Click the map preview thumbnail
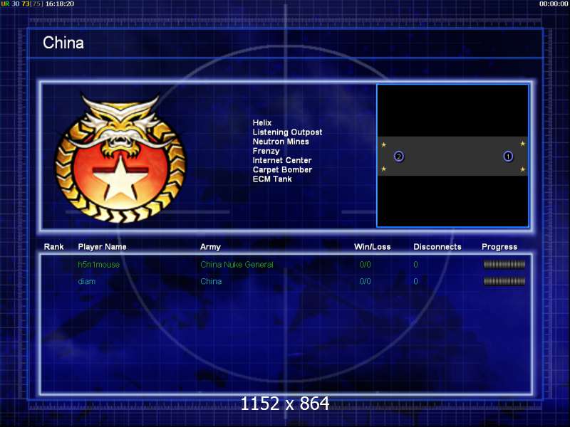 [452, 156]
